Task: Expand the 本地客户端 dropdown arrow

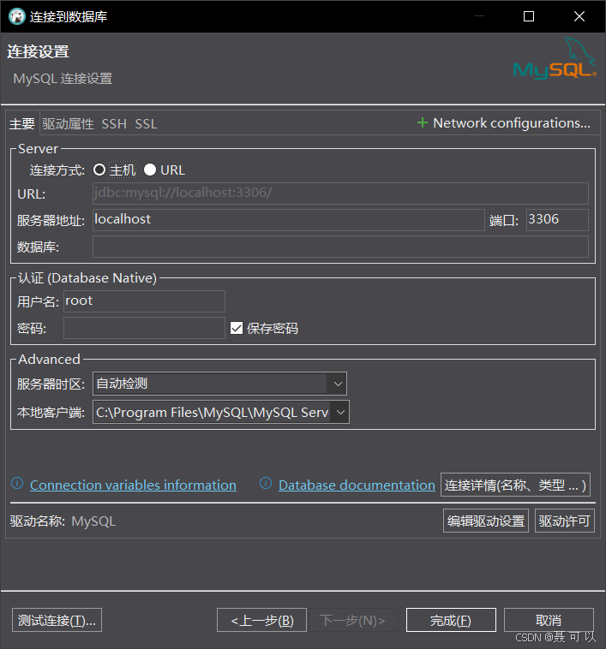Action: [x=340, y=412]
